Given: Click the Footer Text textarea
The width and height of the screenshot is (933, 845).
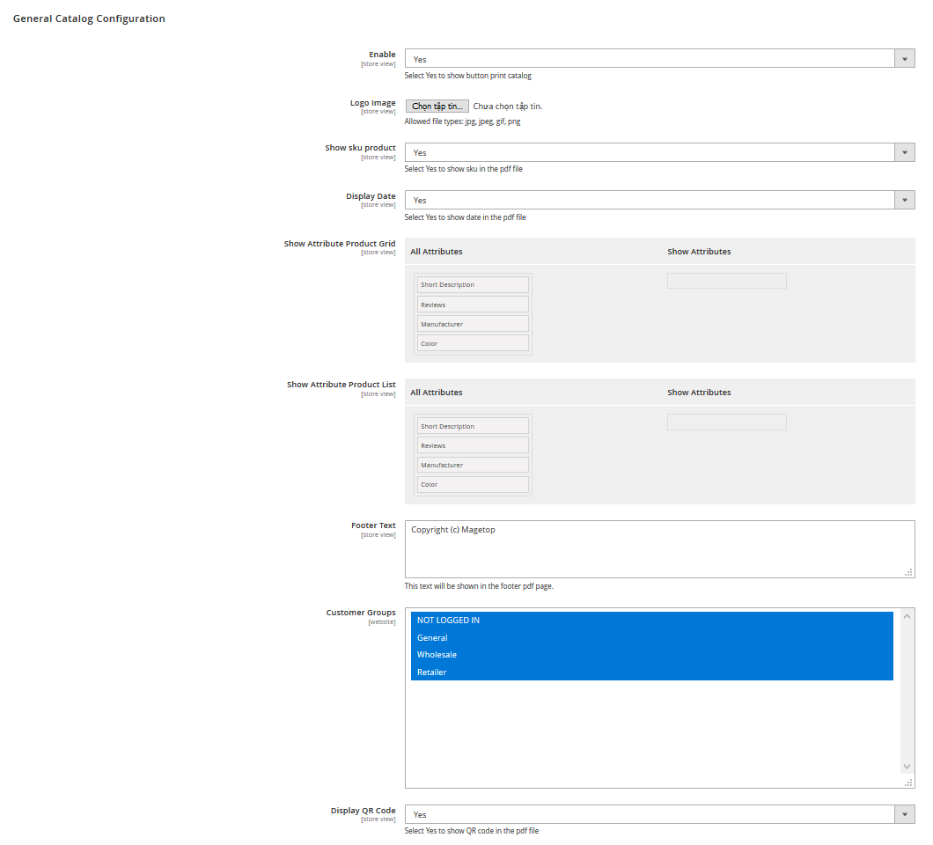Looking at the screenshot, I should coord(658,549).
